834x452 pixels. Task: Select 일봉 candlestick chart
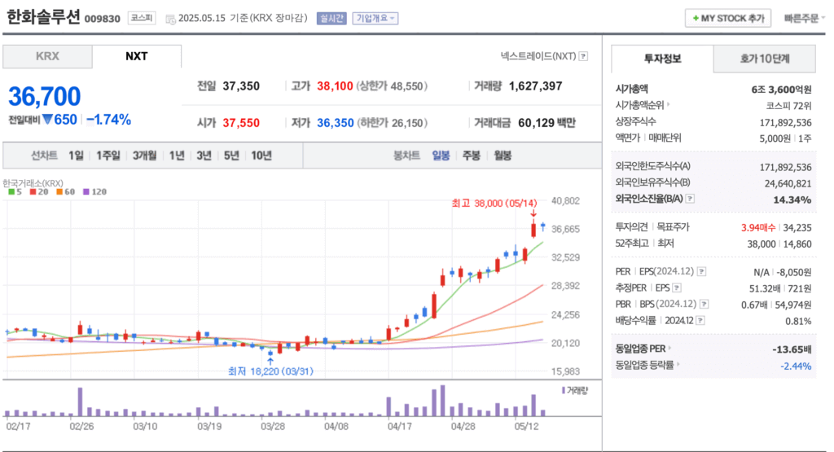click(x=441, y=156)
